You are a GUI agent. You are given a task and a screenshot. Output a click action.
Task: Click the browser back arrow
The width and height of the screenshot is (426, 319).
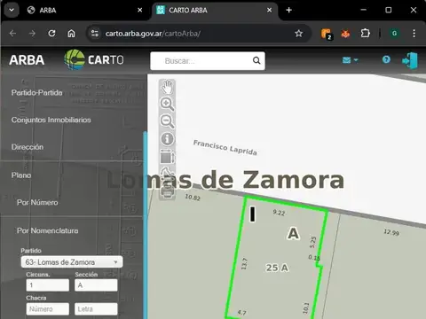click(x=12, y=34)
